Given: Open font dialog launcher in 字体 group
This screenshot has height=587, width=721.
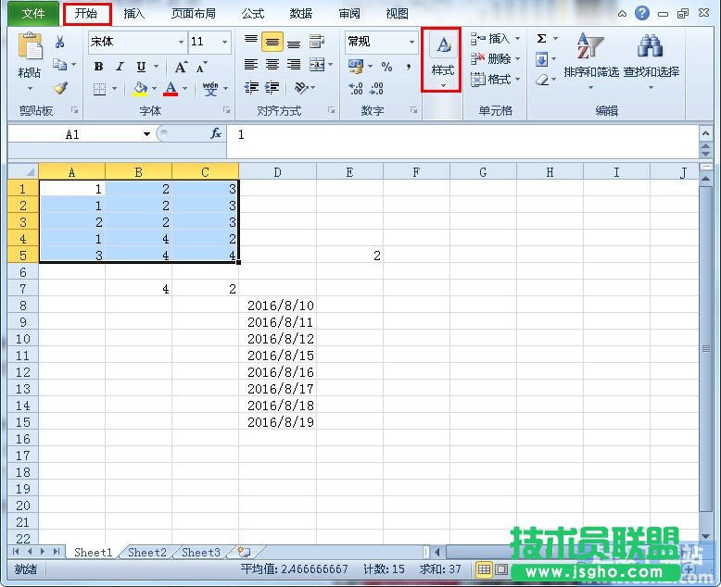Looking at the screenshot, I should tap(226, 110).
